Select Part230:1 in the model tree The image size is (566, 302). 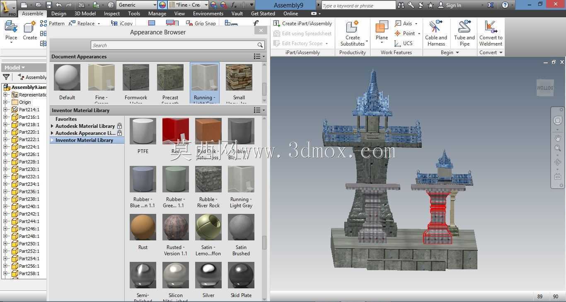pos(29,169)
